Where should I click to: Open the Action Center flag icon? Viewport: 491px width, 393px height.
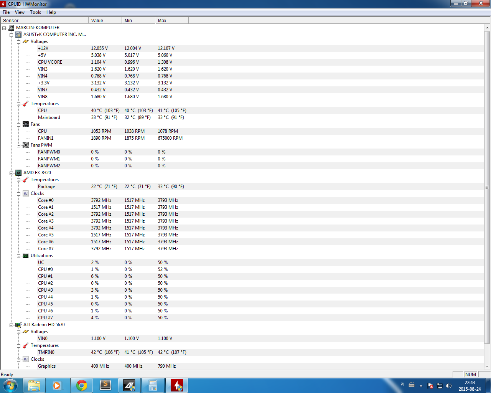430,386
